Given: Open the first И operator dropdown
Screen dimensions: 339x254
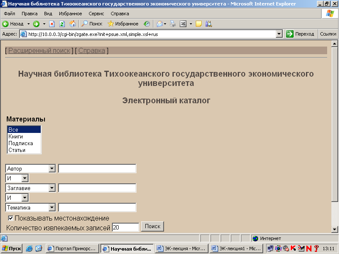Looking at the screenshot, I should [x=25, y=178].
